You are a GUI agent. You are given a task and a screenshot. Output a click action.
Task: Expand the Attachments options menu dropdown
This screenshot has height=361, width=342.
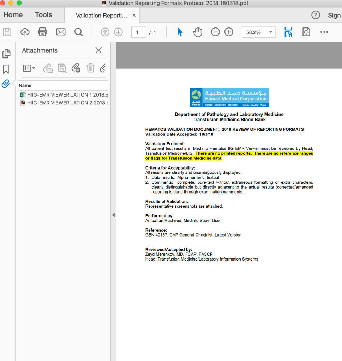tap(29, 68)
